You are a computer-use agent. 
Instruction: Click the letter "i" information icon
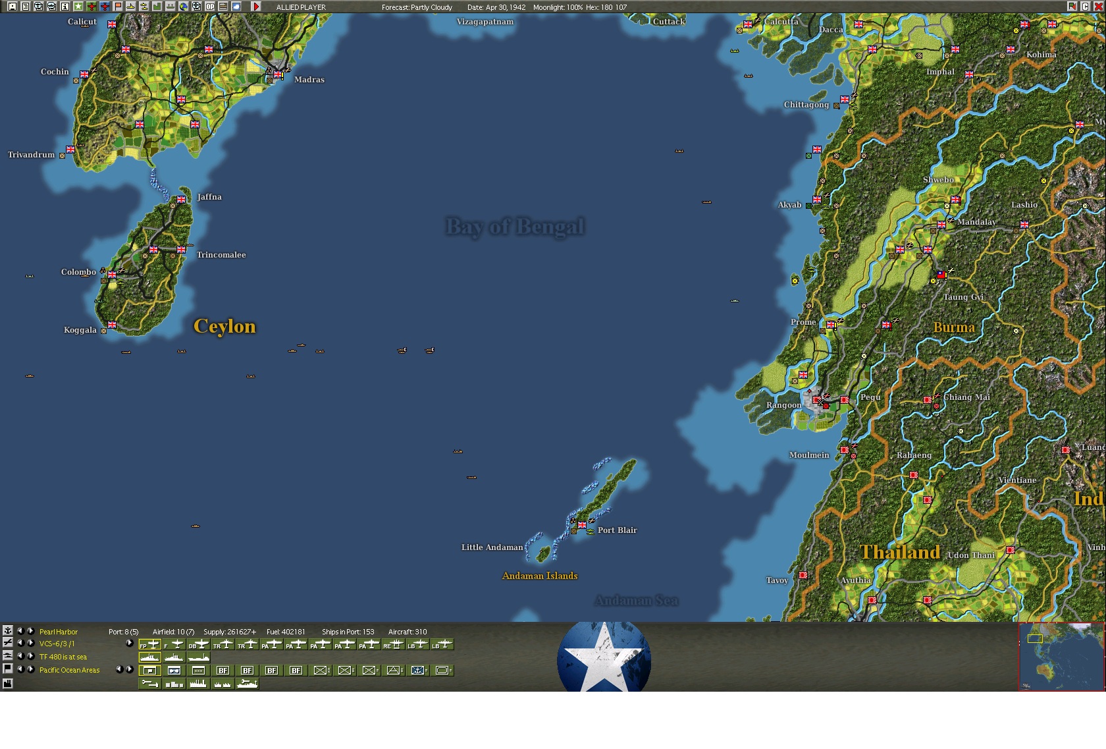click(x=65, y=7)
